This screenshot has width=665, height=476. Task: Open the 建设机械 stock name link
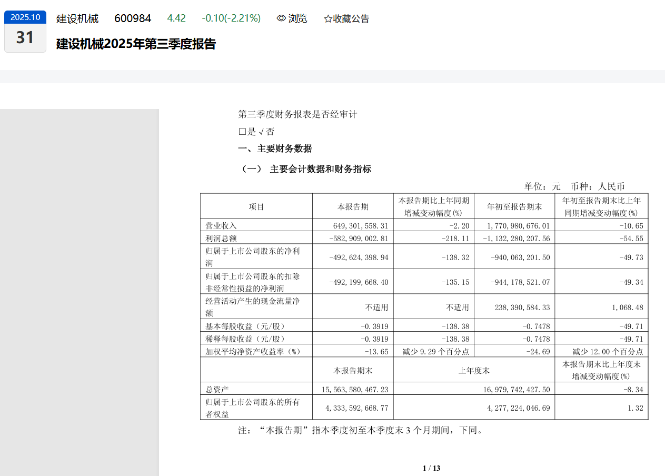click(x=77, y=18)
